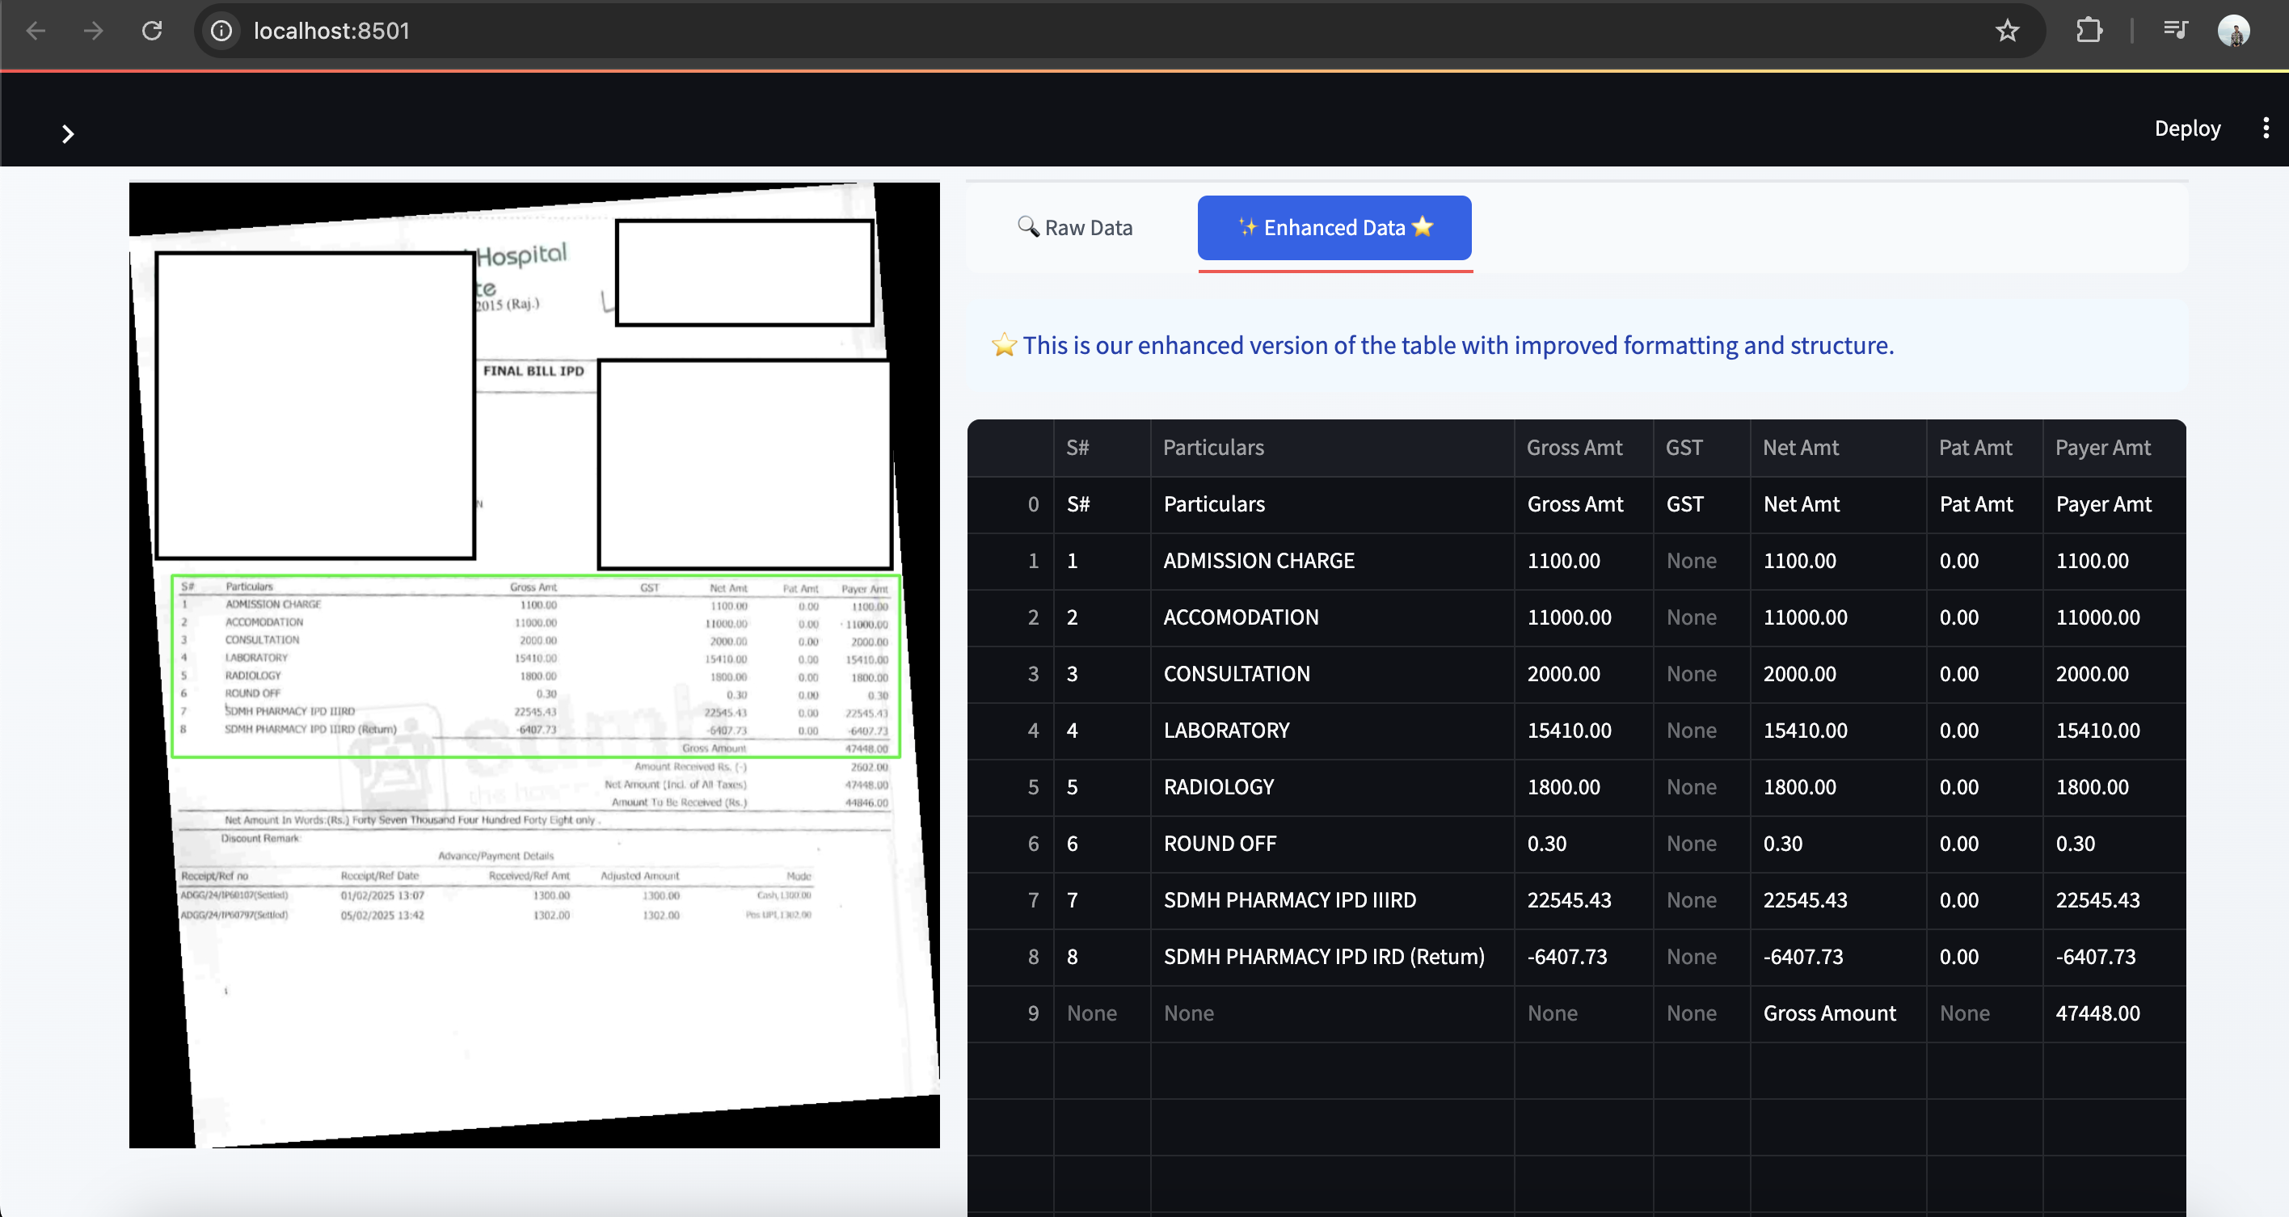Click the scanned hospital bill image
This screenshot has height=1217, width=2289.
point(534,664)
